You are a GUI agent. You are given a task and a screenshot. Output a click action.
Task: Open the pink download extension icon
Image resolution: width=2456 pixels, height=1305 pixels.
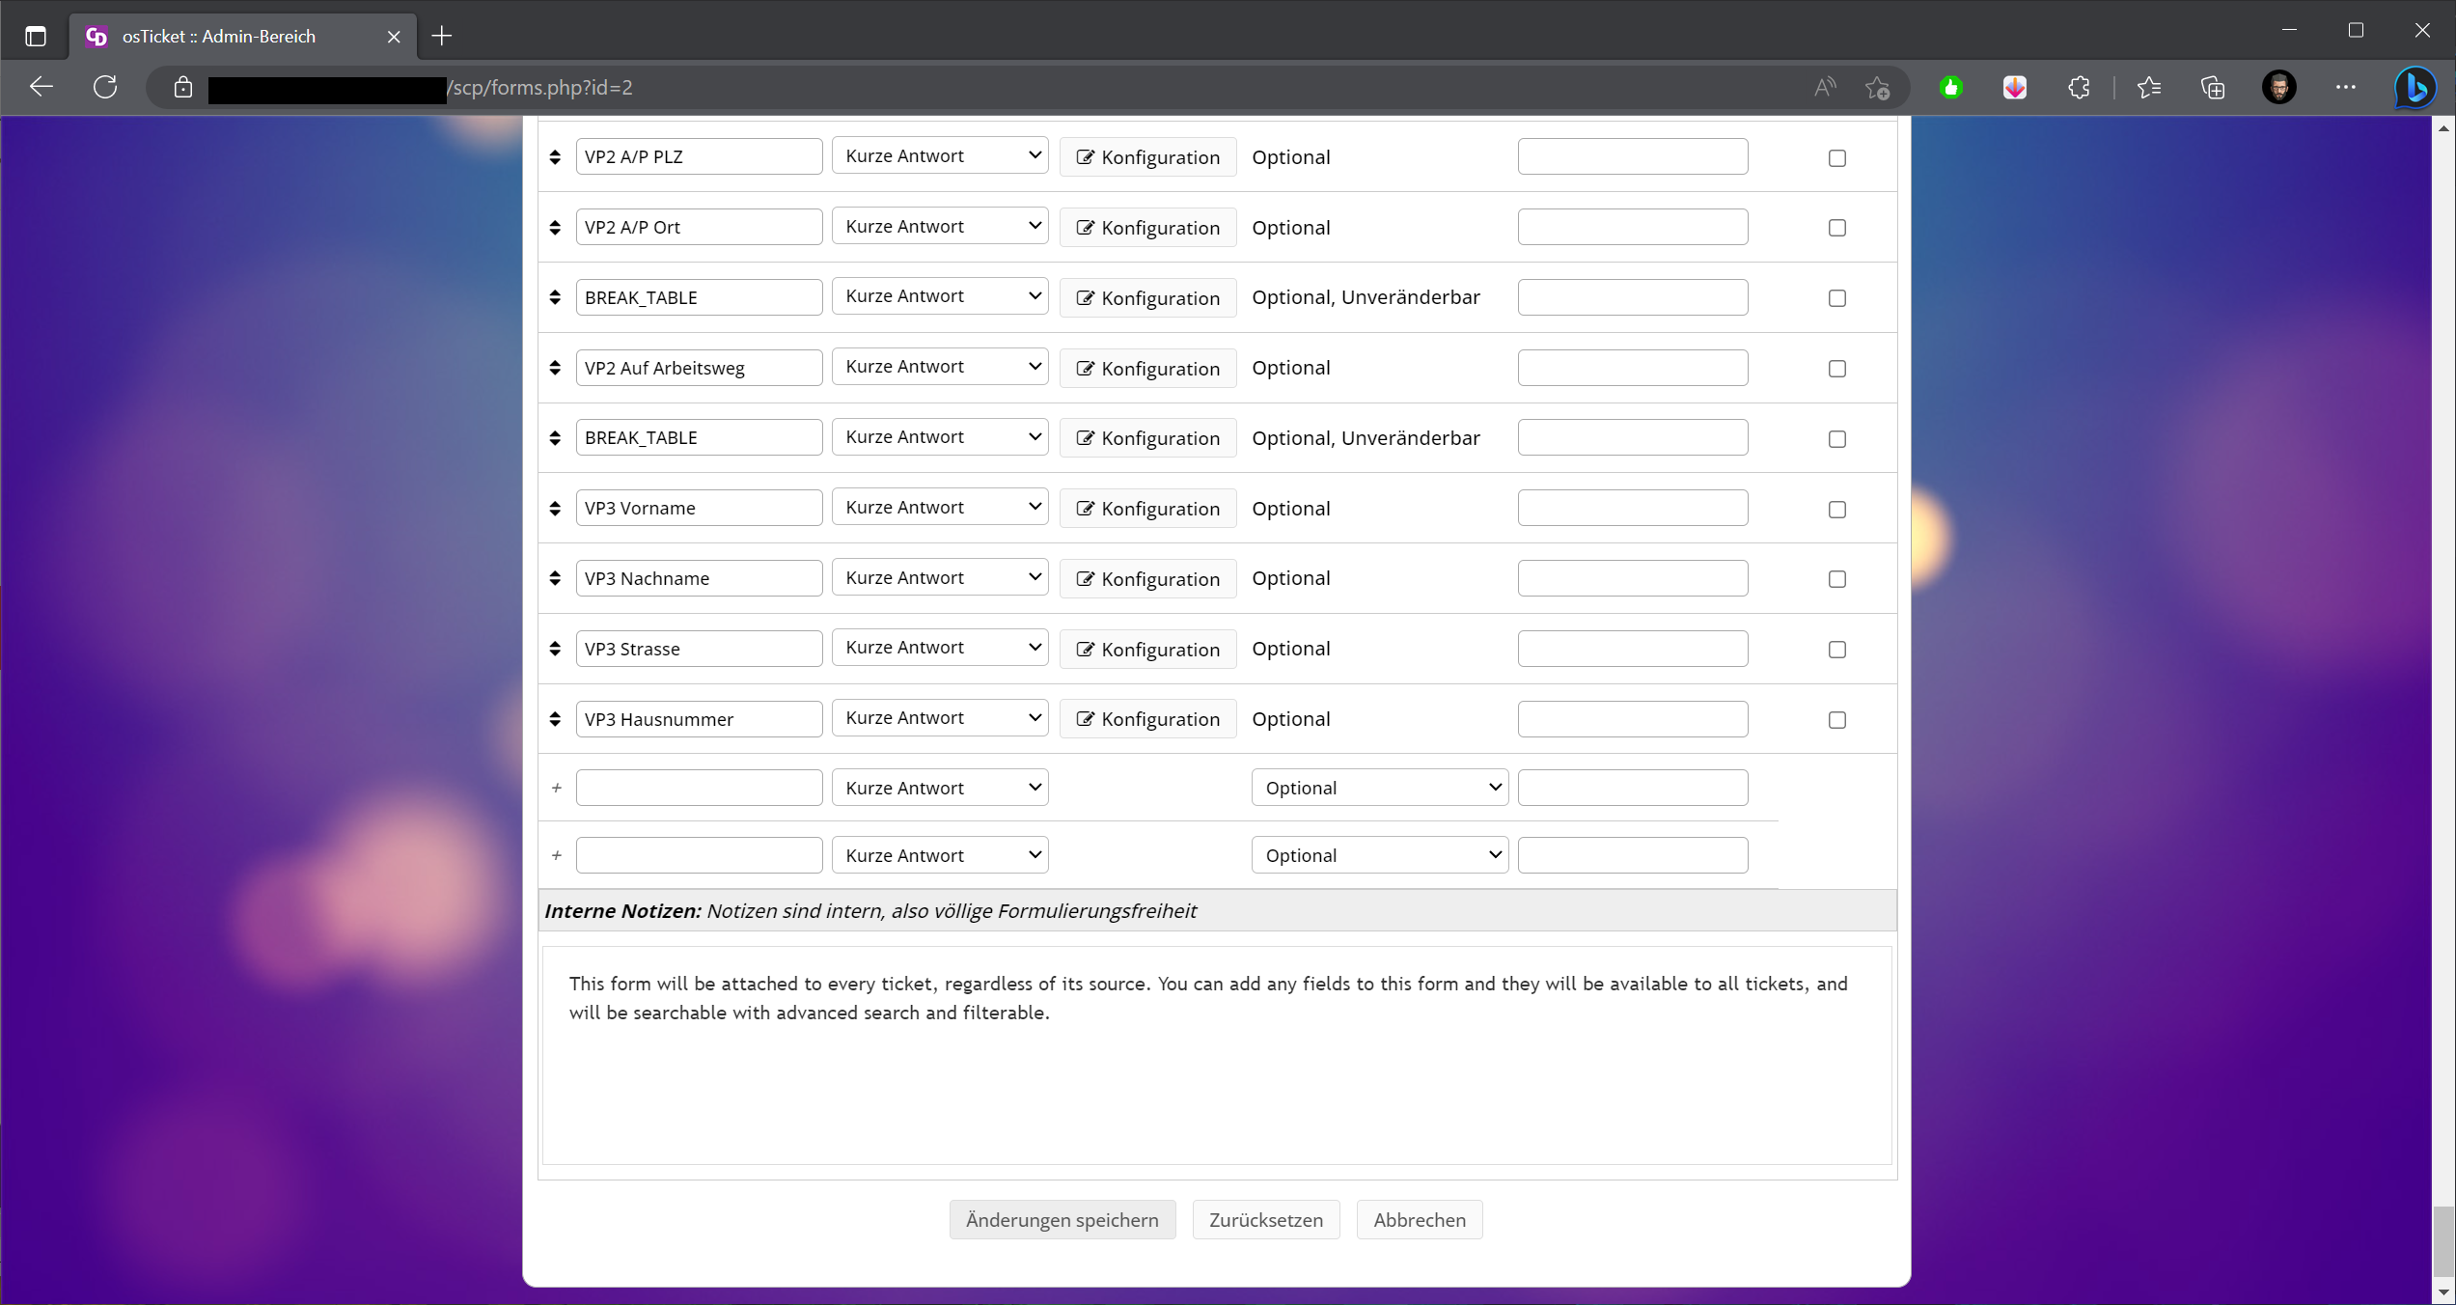pos(2015,88)
